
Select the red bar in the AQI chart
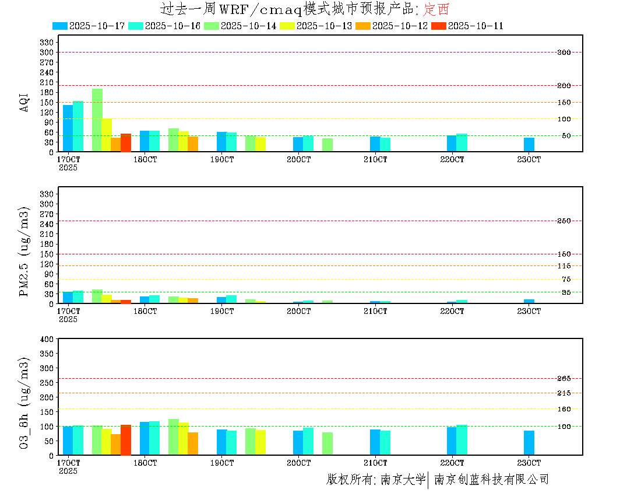[126, 143]
